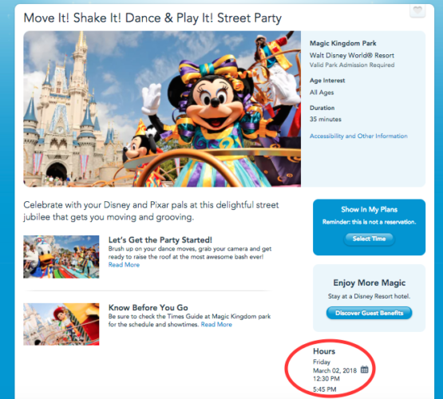Click Read More under Party Started
443x399 pixels.
(x=124, y=265)
